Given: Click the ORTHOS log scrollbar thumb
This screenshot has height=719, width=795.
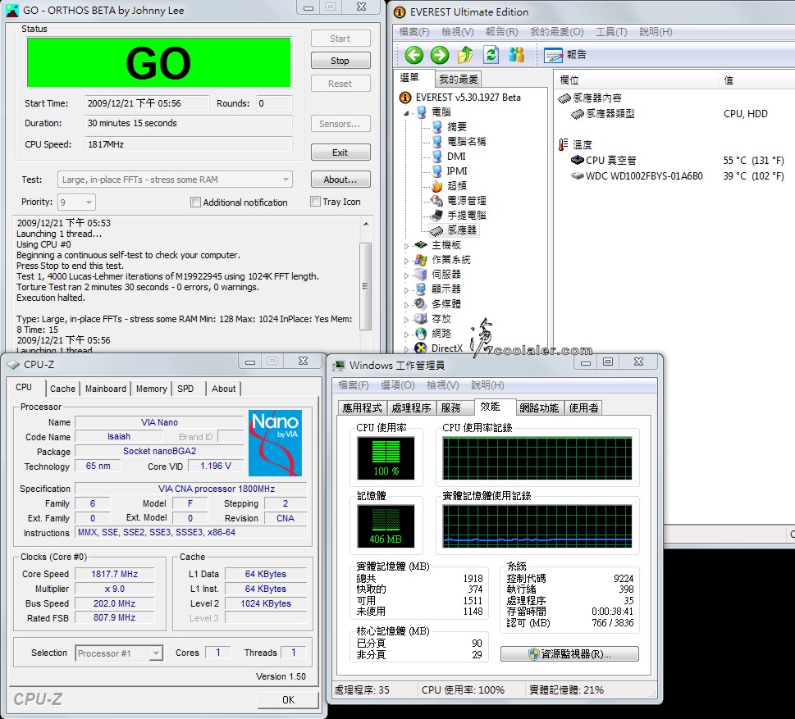Looking at the screenshot, I should [365, 286].
